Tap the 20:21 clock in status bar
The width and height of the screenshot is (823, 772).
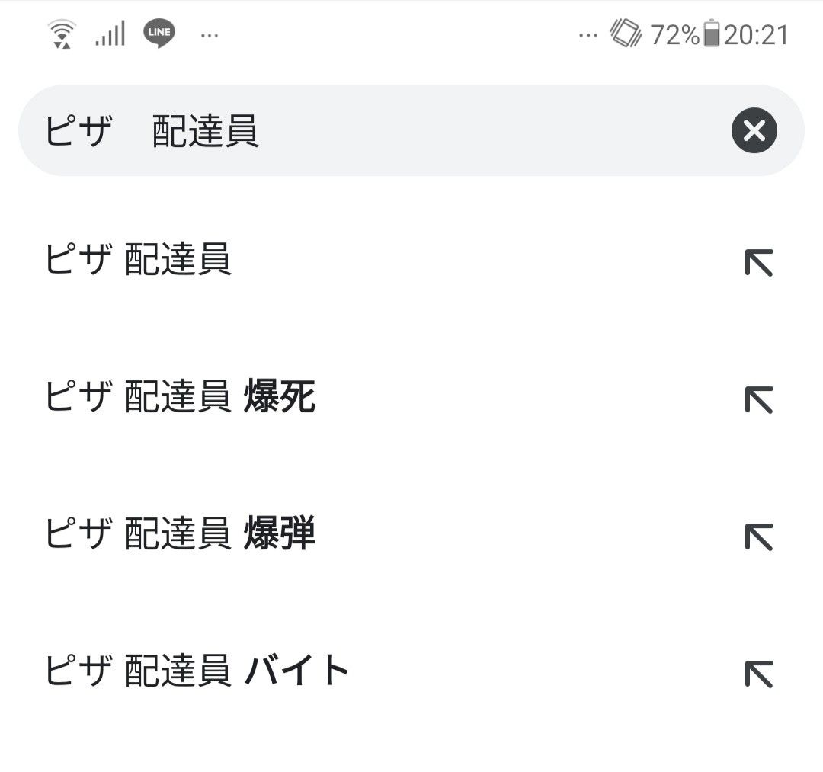click(756, 35)
